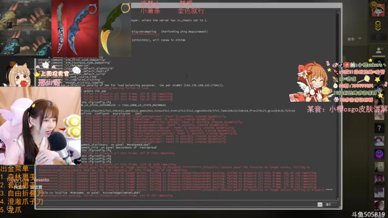Click the question mark friend avatar
Viewport: 388px width, 218px height.
pyautogui.click(x=379, y=128)
